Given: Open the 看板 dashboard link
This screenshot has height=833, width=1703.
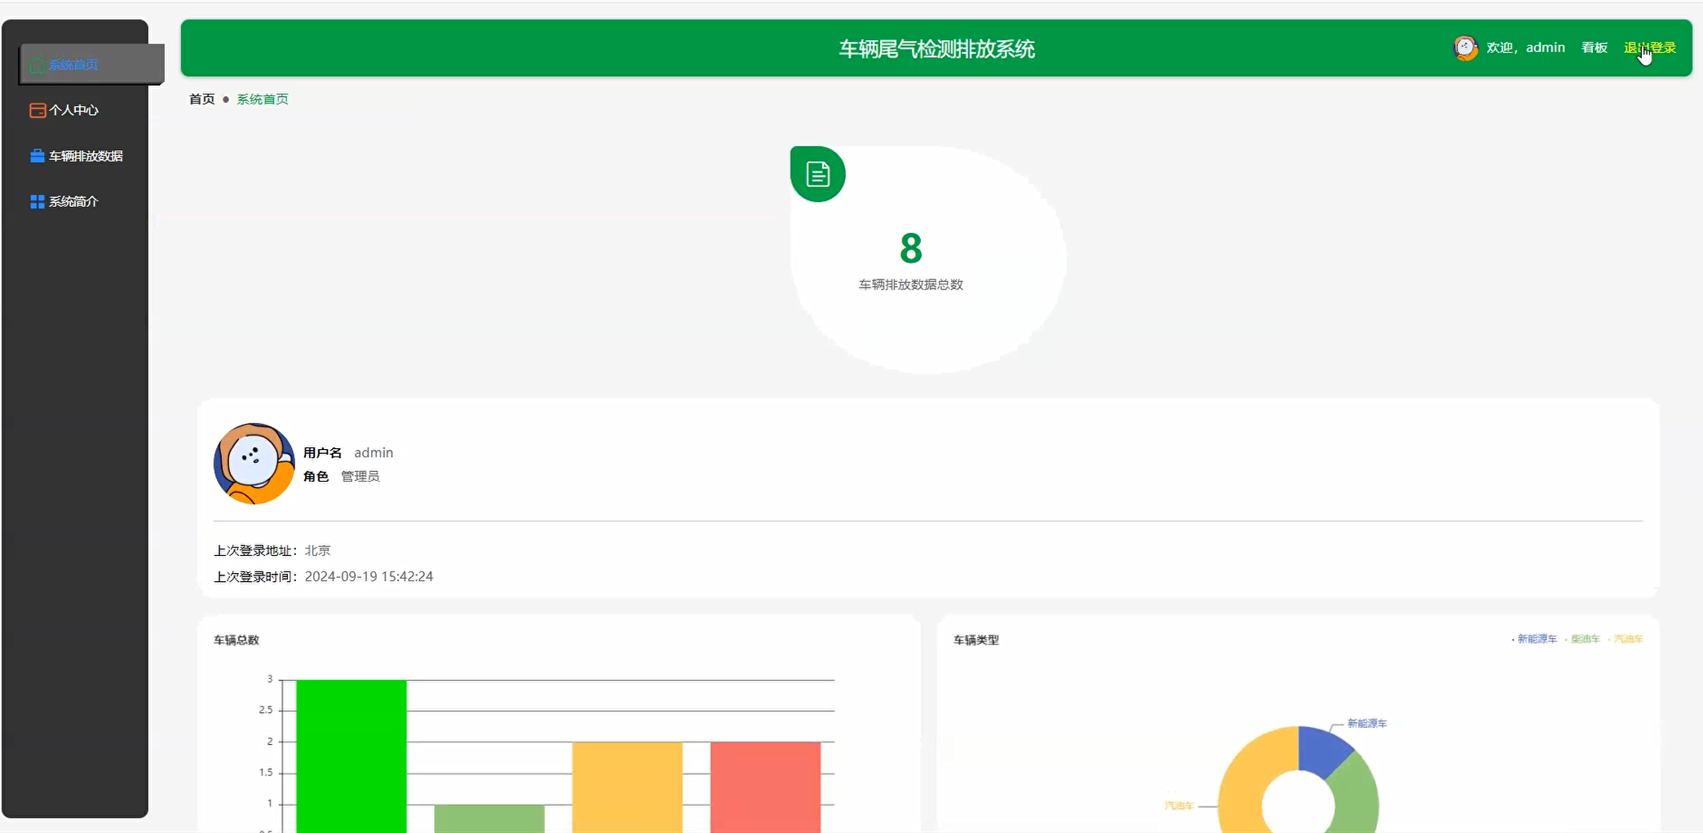Looking at the screenshot, I should point(1594,48).
